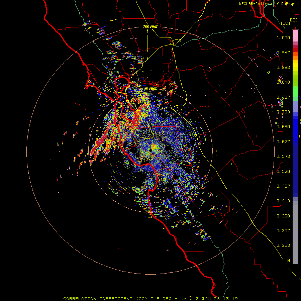Pick the lavender legend color segment
The height and width of the screenshot is (301, 301).
pyautogui.click(x=295, y=106)
